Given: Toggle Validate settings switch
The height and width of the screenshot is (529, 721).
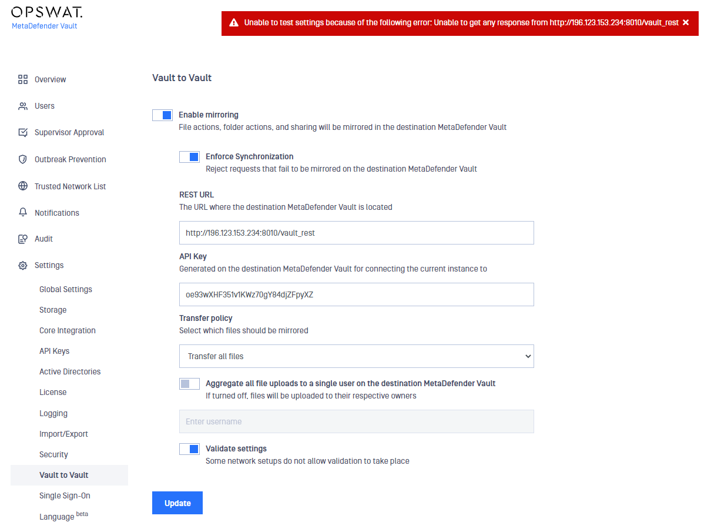Looking at the screenshot, I should point(189,449).
